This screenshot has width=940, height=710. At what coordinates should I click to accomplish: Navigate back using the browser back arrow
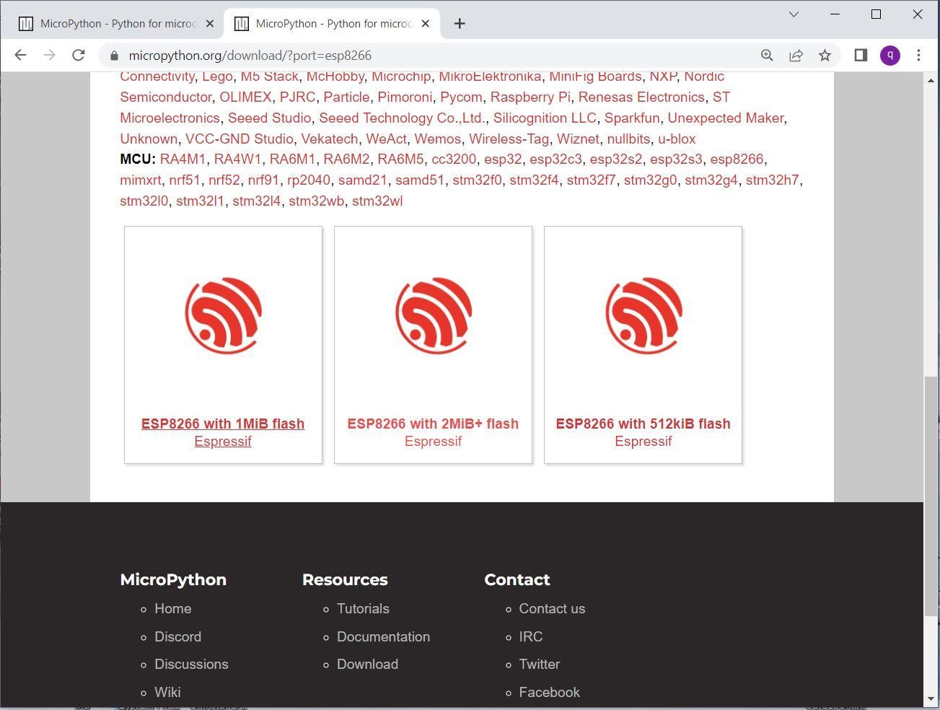20,55
